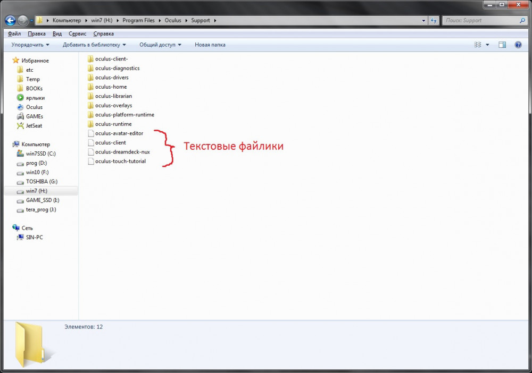Select the oculus-overlays folder
Screen dimensions: 532x373
[x=110, y=105]
